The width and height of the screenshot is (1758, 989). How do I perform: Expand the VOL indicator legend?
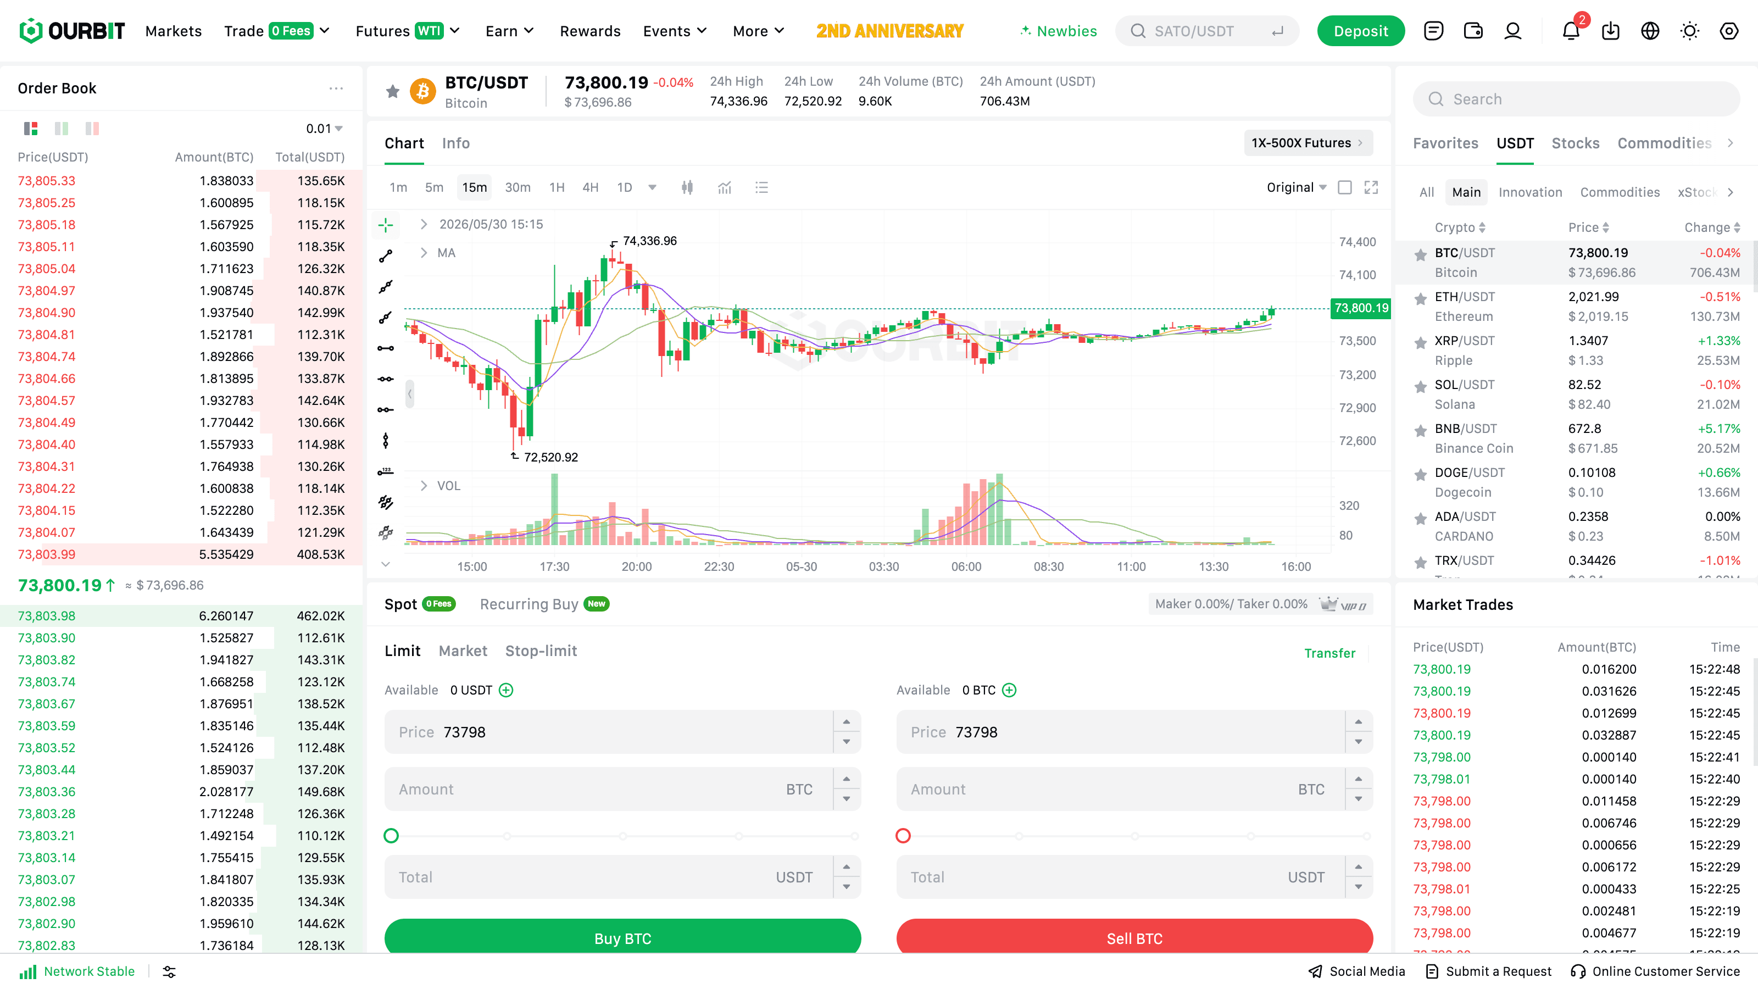pos(424,485)
